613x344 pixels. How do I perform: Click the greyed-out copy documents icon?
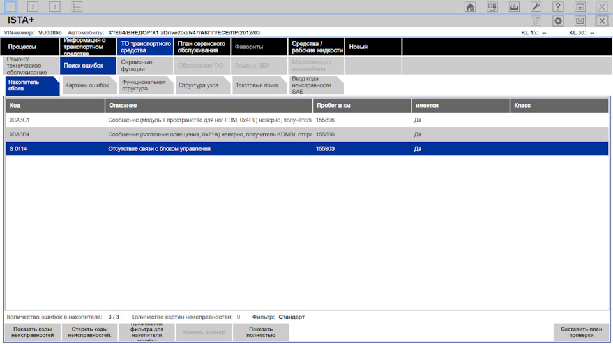point(536,20)
